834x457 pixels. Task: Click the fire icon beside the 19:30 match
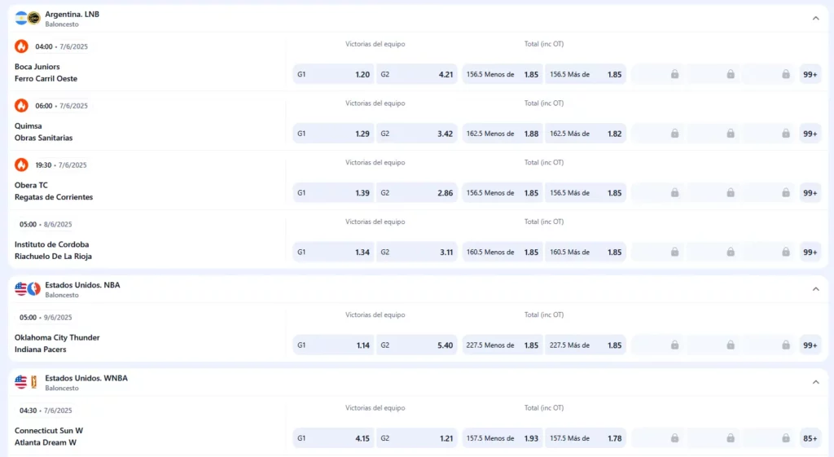(21, 165)
